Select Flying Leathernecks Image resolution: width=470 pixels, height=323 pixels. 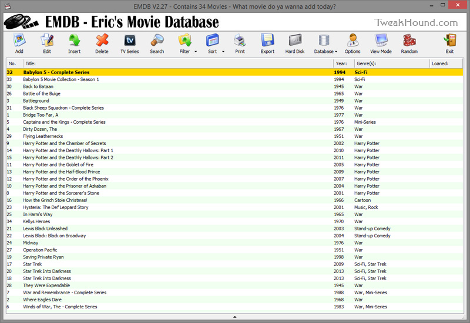234,136
